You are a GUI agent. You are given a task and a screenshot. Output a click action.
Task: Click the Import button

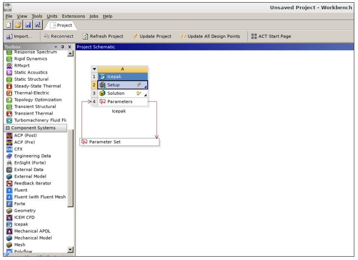coord(19,36)
